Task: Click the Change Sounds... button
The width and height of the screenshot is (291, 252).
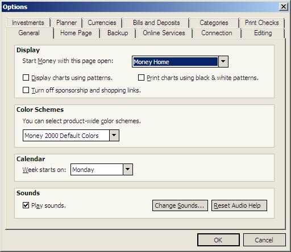Action: [x=180, y=205]
